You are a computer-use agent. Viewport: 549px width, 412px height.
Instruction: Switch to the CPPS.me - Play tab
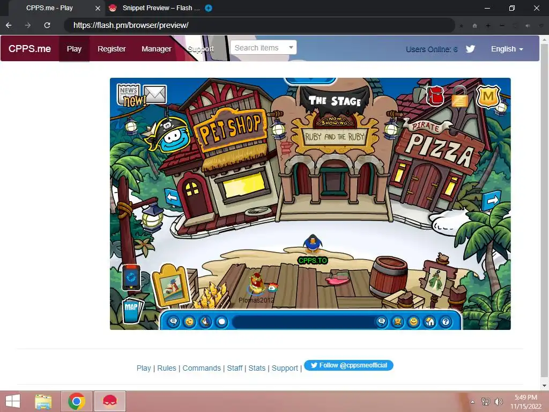click(49, 8)
